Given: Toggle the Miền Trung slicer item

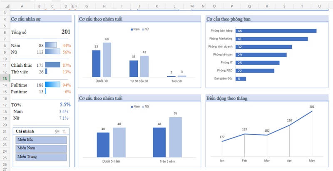Looking at the screenshot, I should (41, 157).
